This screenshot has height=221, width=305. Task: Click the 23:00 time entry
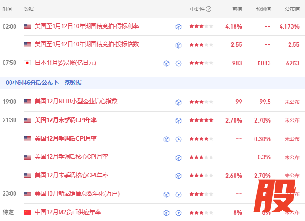click(x=10, y=194)
